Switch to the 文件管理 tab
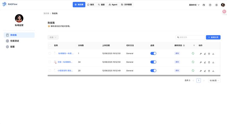Image resolution: width=227 pixels, height=124 pixels. coord(126,5)
